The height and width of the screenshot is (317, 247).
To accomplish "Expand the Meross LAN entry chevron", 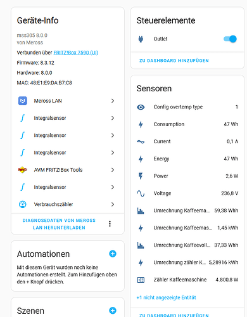I will pyautogui.click(x=113, y=101).
